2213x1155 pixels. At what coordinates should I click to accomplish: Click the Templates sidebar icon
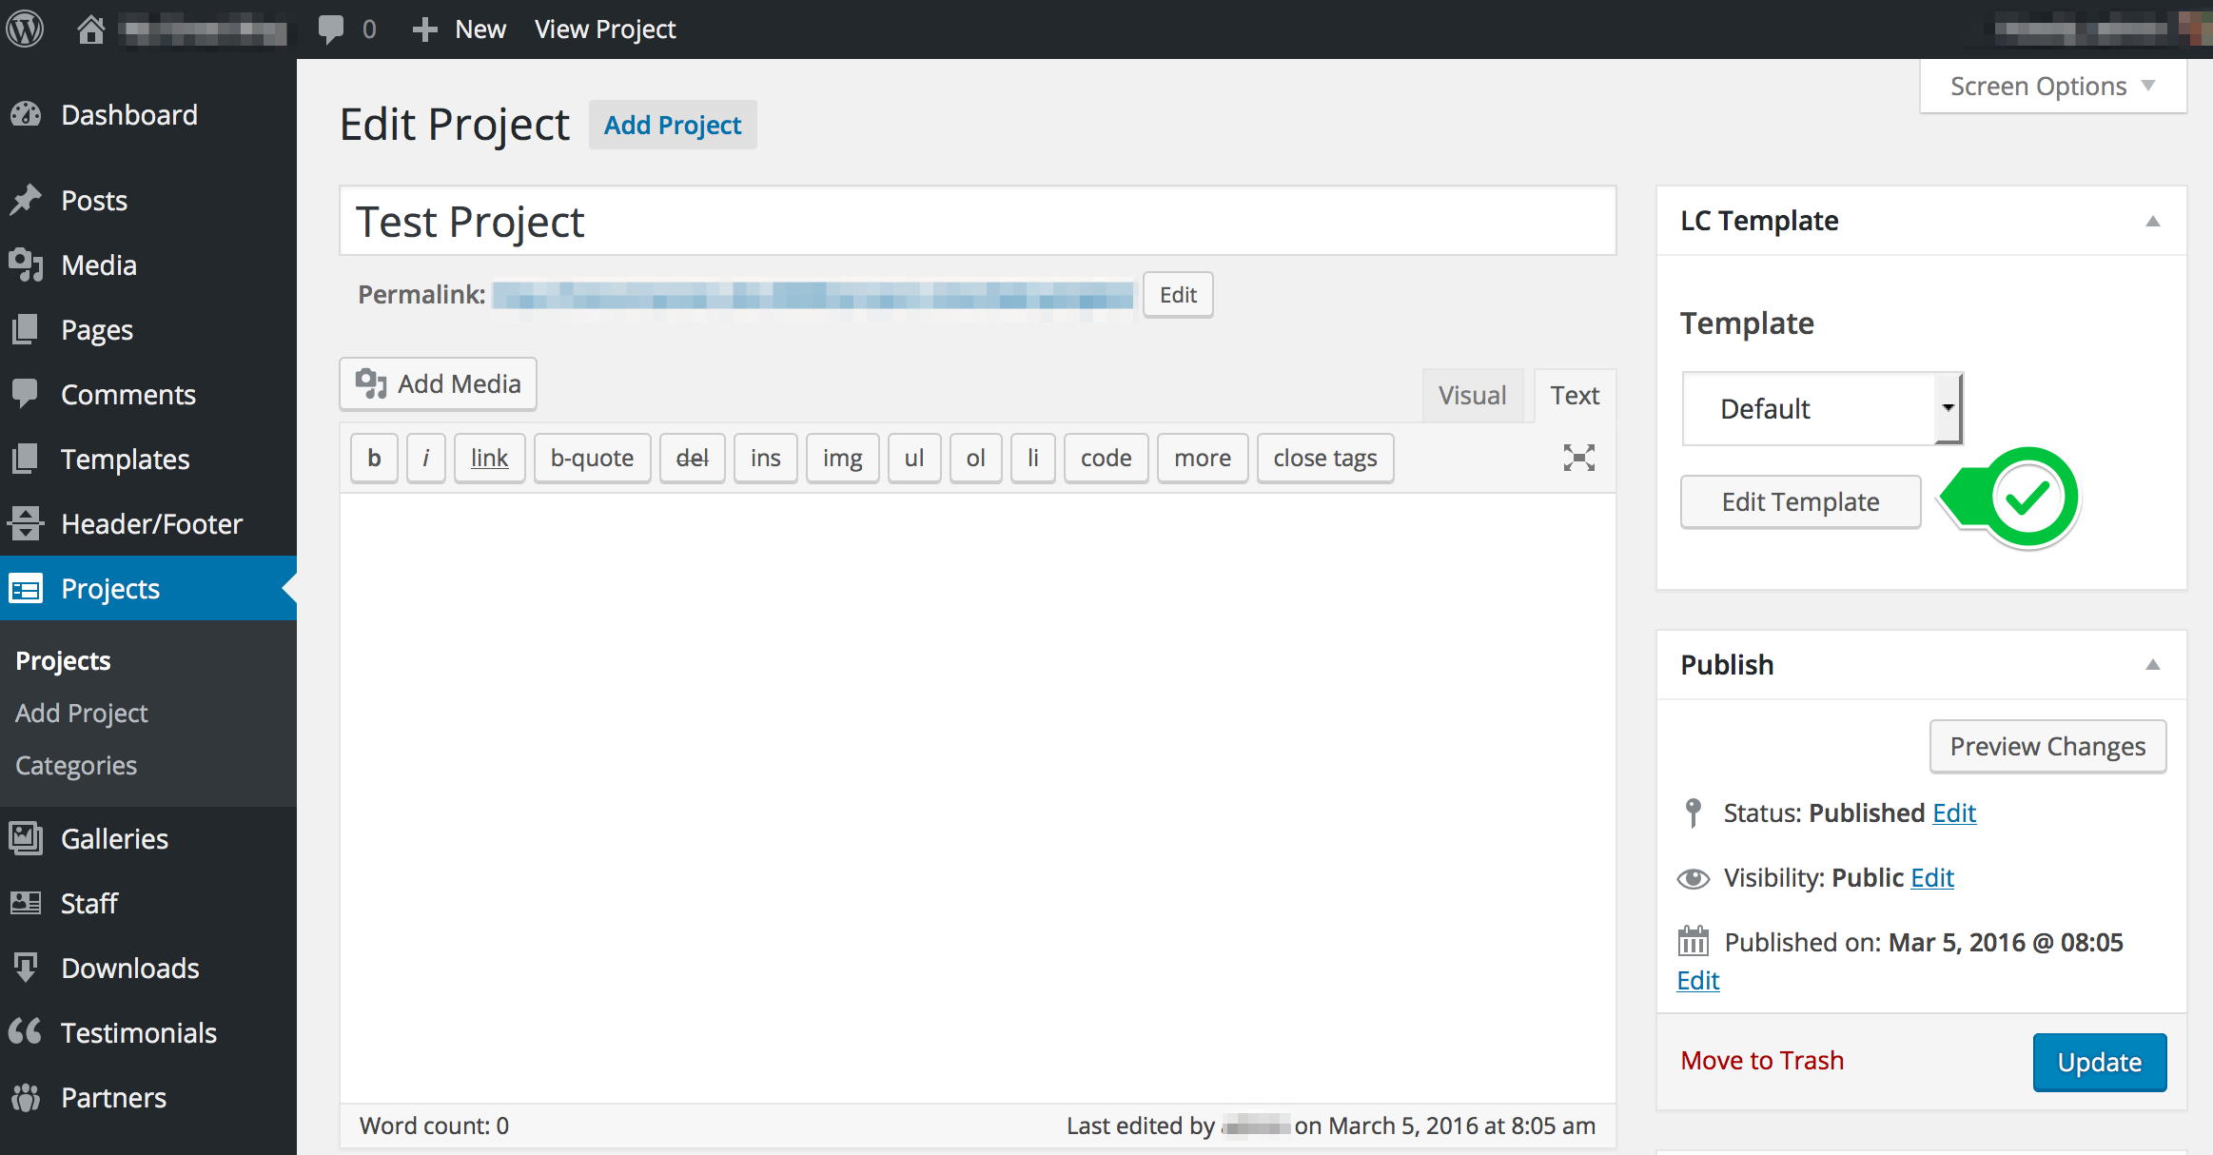27,459
